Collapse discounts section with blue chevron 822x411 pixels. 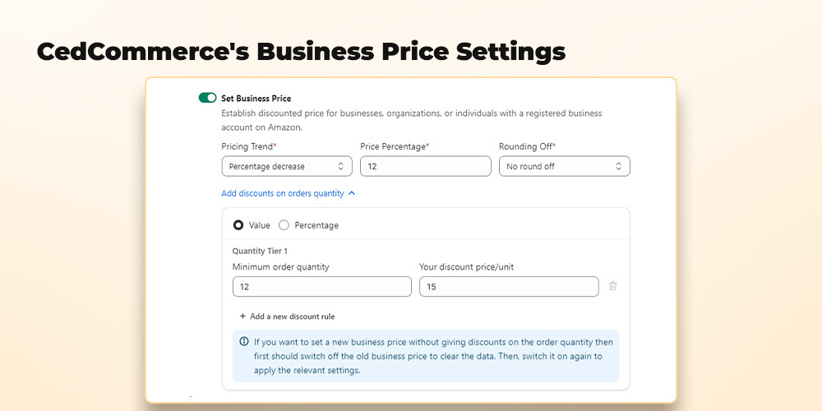point(352,193)
